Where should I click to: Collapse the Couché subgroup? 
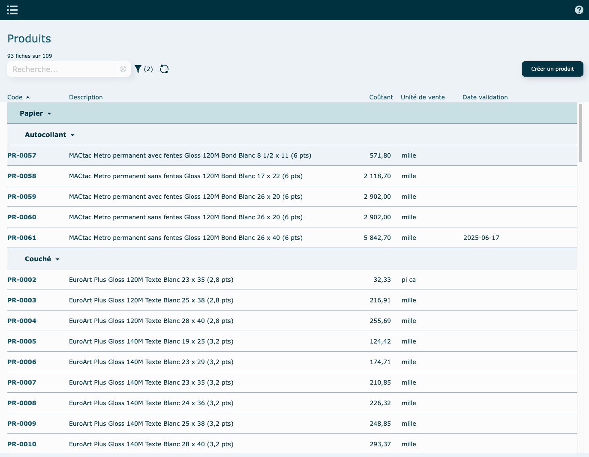pos(57,259)
